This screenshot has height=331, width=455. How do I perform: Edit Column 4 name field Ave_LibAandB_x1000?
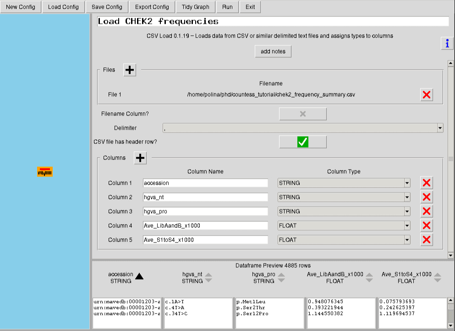pyautogui.click(x=205, y=226)
